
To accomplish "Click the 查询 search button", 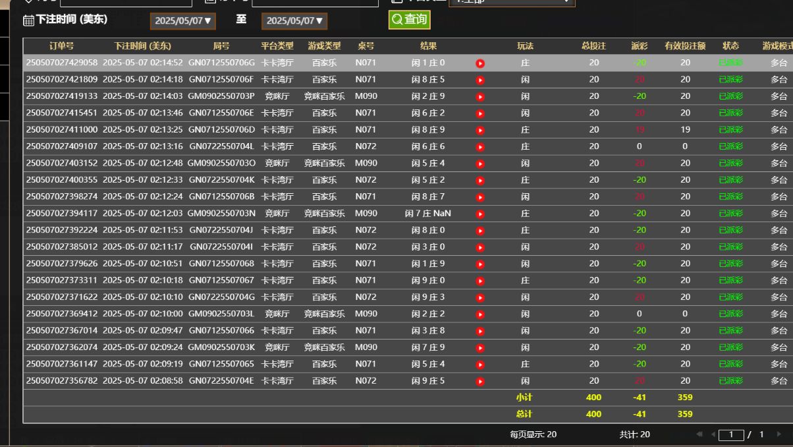I will [x=409, y=20].
